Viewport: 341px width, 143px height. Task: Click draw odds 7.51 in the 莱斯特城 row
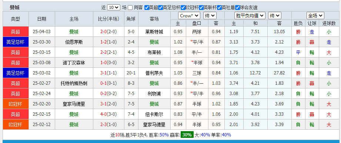pyautogui.click(x=255, y=32)
